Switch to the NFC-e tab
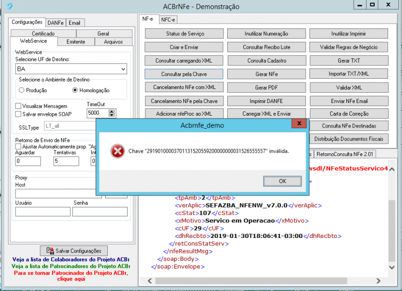The image size is (402, 291). click(x=168, y=20)
